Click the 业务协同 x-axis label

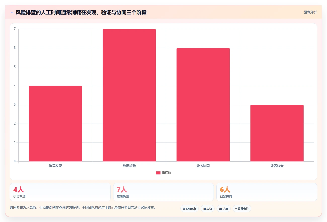[x=203, y=166]
